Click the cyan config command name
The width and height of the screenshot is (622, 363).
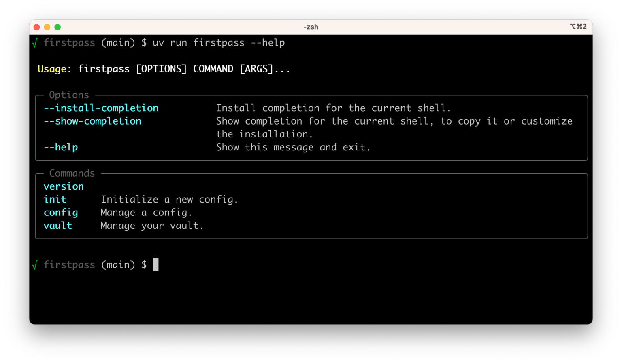click(61, 213)
